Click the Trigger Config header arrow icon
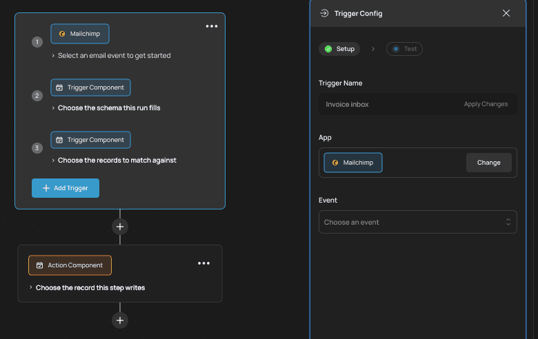 pyautogui.click(x=324, y=13)
